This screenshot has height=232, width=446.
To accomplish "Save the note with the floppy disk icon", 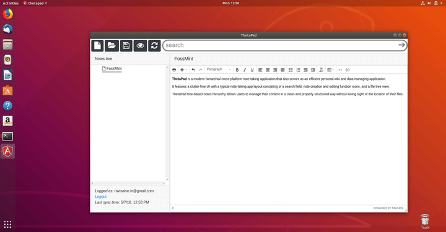I will [126, 46].
